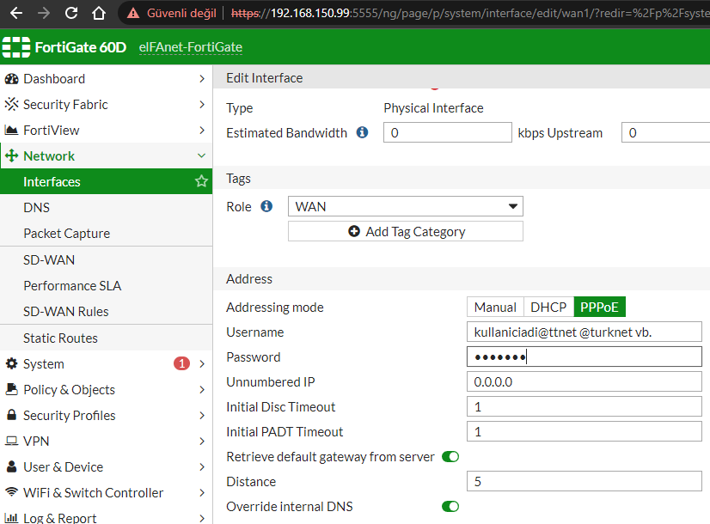Click the red notification badge on System
The height and width of the screenshot is (524, 710).
click(x=181, y=363)
